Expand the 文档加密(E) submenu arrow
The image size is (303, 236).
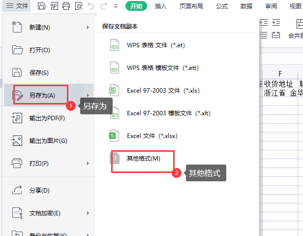pyautogui.click(x=88, y=213)
